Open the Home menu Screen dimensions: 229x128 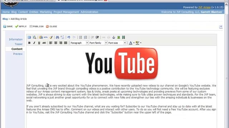pyautogui.click(x=6, y=12)
